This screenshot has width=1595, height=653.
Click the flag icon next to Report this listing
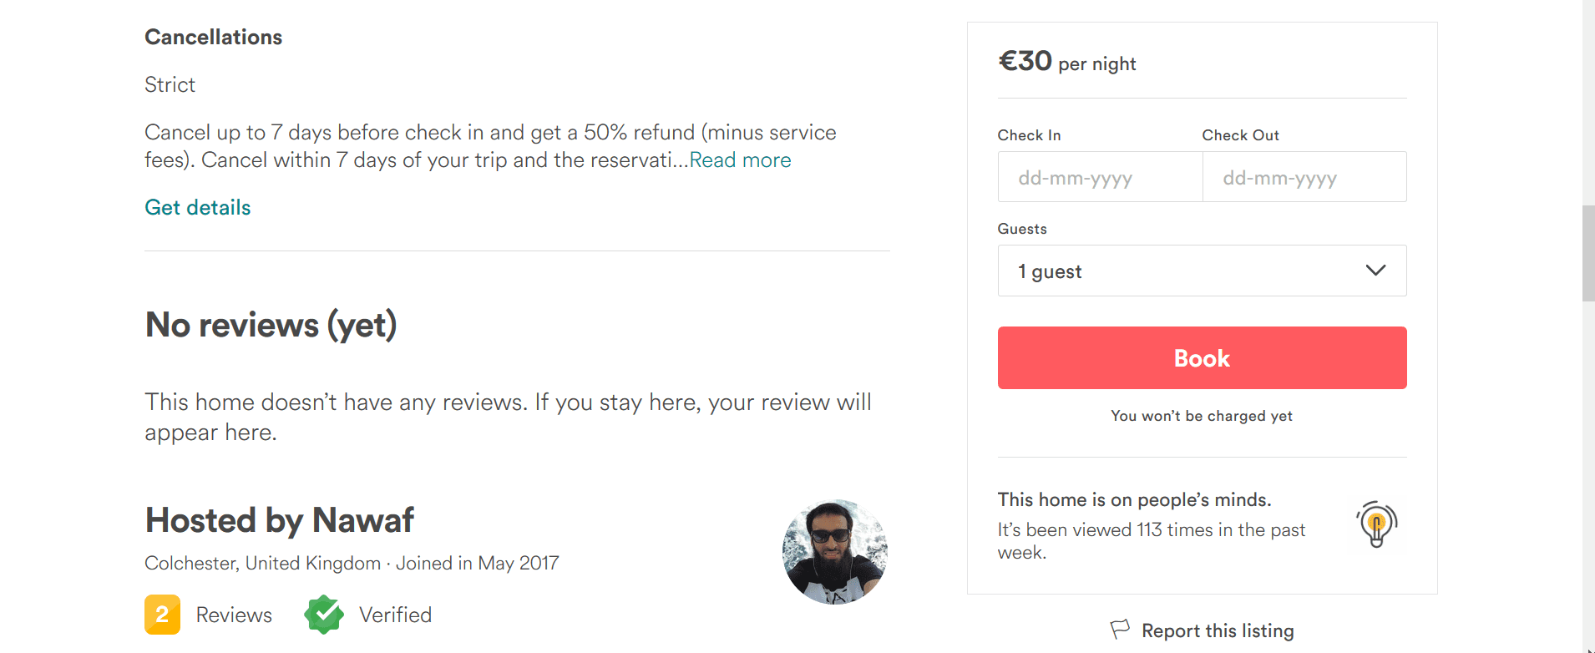coord(1120,629)
